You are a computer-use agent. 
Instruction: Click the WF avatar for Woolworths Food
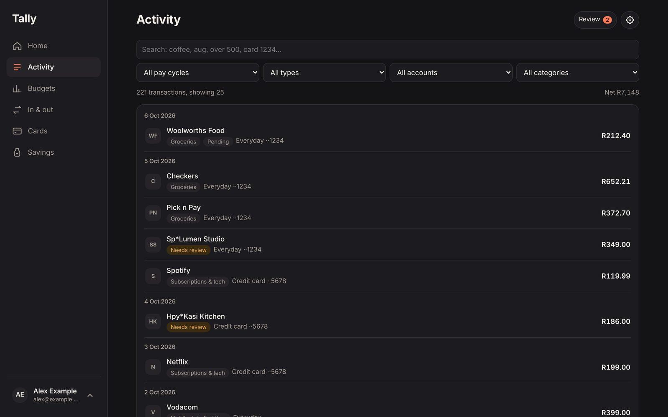(x=153, y=136)
